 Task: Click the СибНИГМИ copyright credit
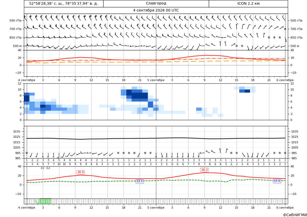295,215
